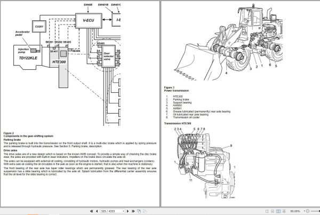
Task: Jump to the last page
Action: click(x=133, y=211)
